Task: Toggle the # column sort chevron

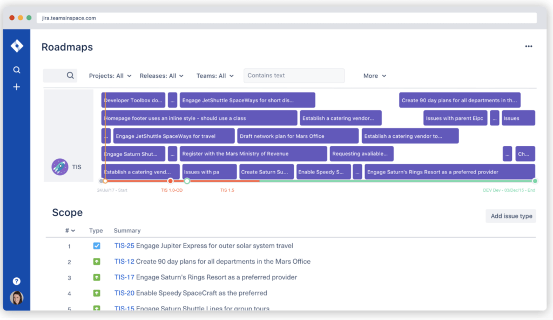Action: pos(73,231)
